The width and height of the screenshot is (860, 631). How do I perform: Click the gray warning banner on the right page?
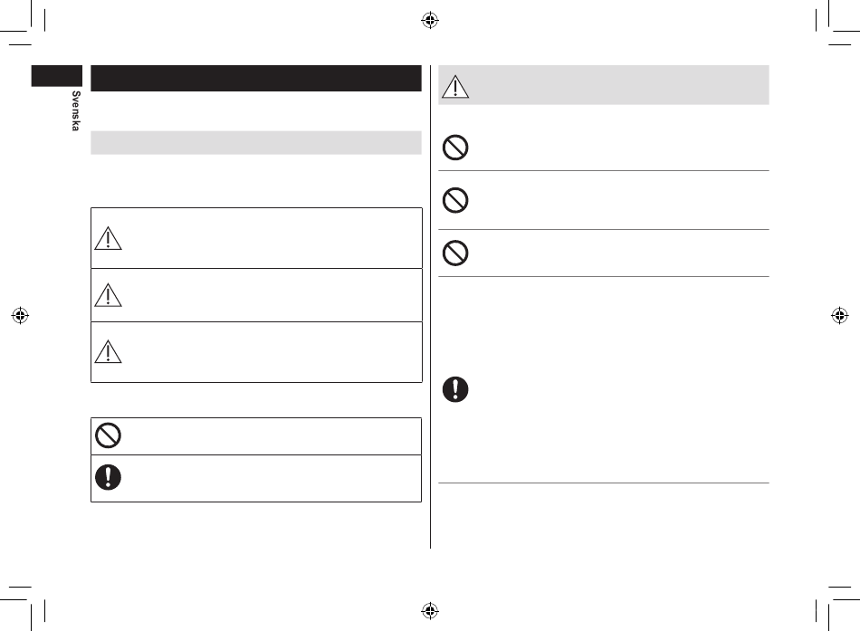(x=603, y=85)
